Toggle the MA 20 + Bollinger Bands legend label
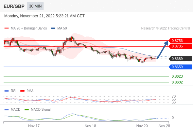The image size is (193, 131). 29,28
